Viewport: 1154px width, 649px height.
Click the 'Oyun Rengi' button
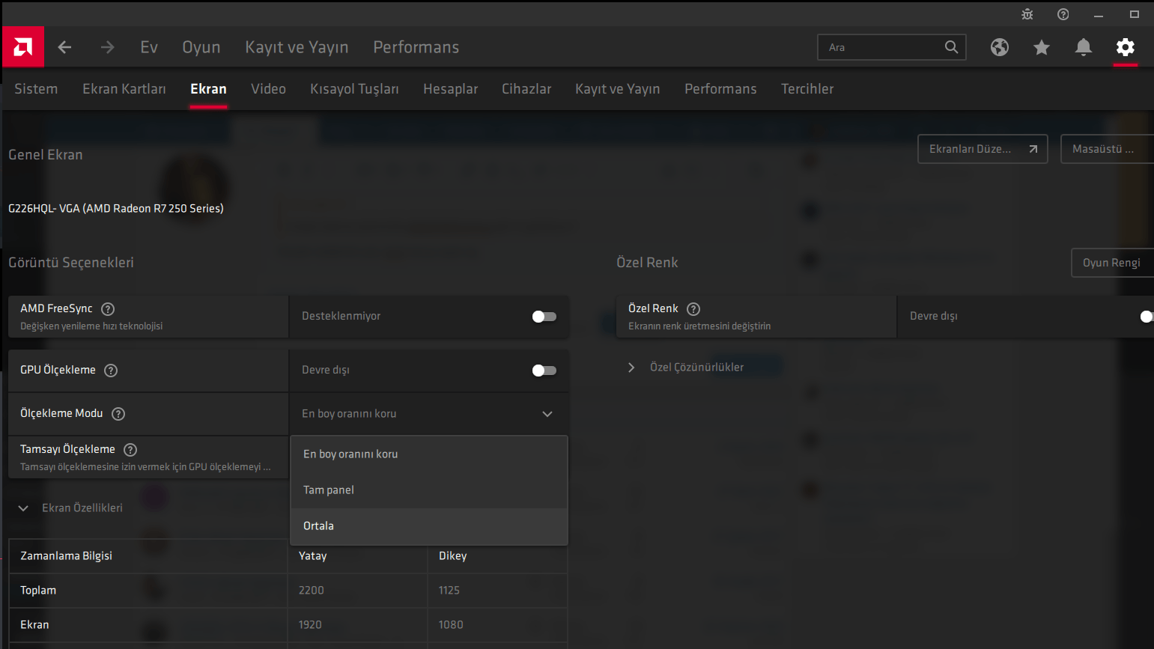click(x=1113, y=263)
